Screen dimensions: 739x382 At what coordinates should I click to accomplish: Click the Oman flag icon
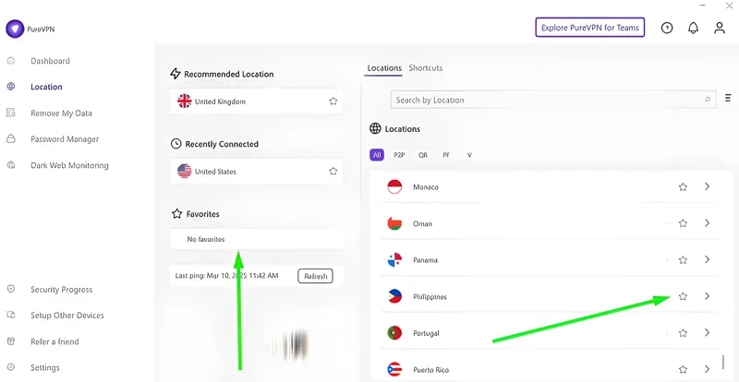point(394,223)
